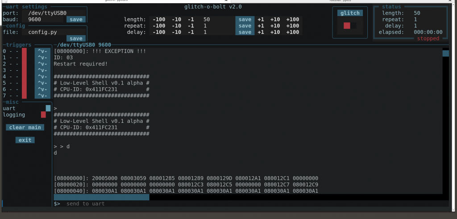Screen dimensions: 457x219
Task: Toggle the glitch on/off switch
Action: [x=350, y=26]
